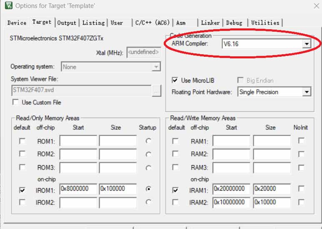The width and height of the screenshot is (322, 229).
Task: Click IRAM1 Size field 0x20000
Action: [x=272, y=189]
